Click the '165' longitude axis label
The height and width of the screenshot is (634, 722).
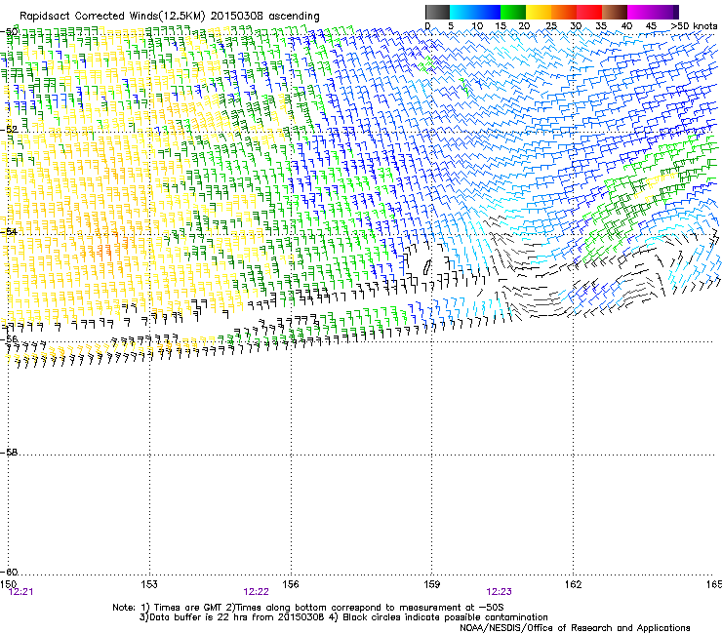[714, 584]
